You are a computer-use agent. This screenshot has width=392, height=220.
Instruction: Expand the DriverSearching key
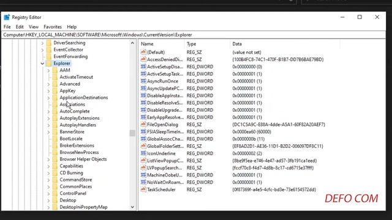pos(42,43)
